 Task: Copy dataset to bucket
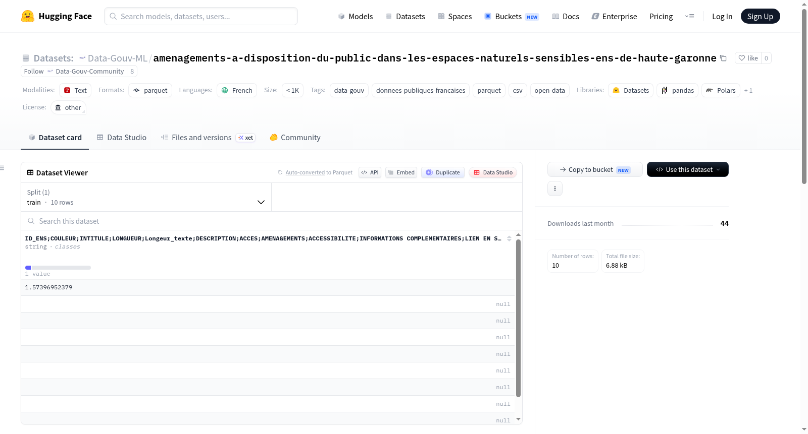(x=595, y=169)
